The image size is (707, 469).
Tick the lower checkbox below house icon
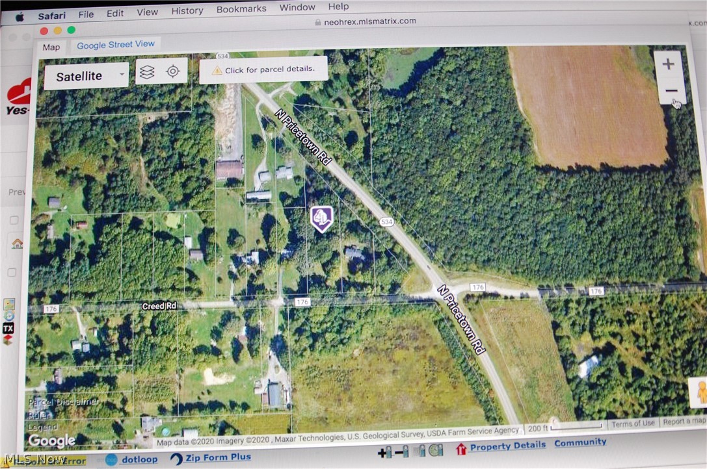coord(12,272)
